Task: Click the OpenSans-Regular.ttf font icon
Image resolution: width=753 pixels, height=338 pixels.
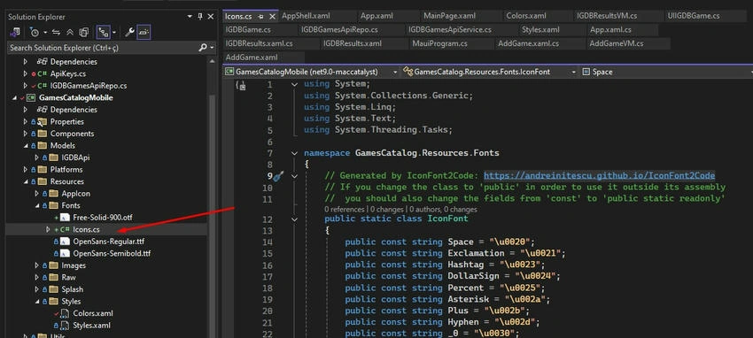Action: click(x=65, y=242)
